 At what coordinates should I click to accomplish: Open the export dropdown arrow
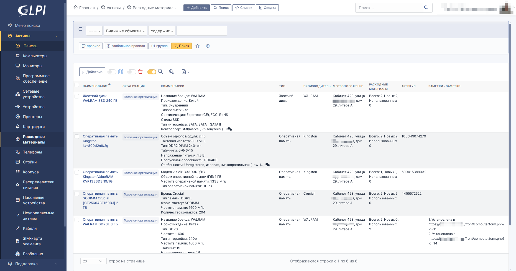(x=189, y=72)
